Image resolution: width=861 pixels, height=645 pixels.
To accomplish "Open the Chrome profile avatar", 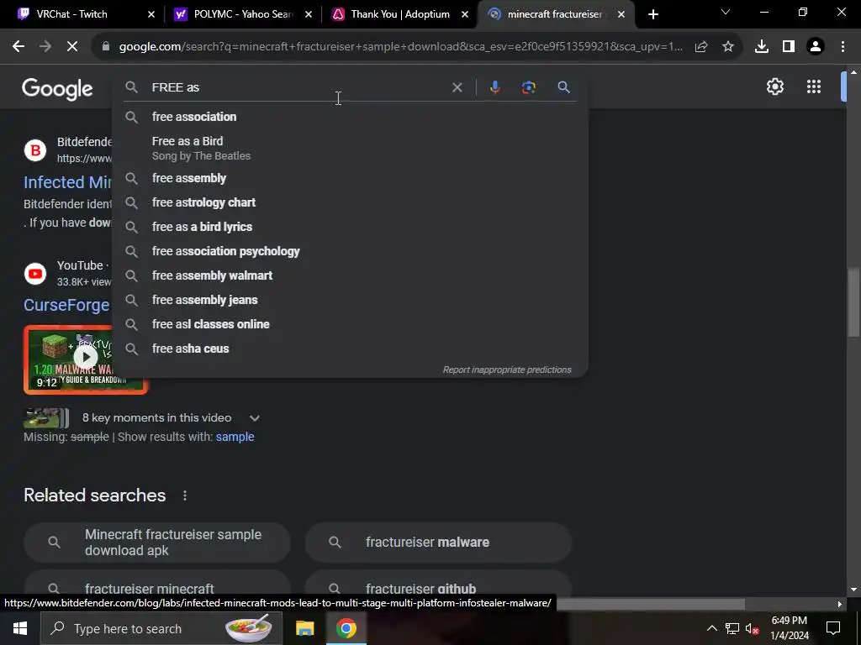I will [x=816, y=47].
